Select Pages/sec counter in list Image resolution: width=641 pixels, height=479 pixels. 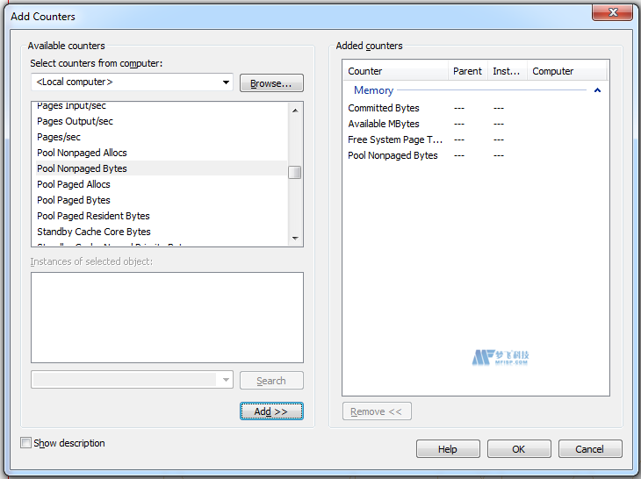59,137
